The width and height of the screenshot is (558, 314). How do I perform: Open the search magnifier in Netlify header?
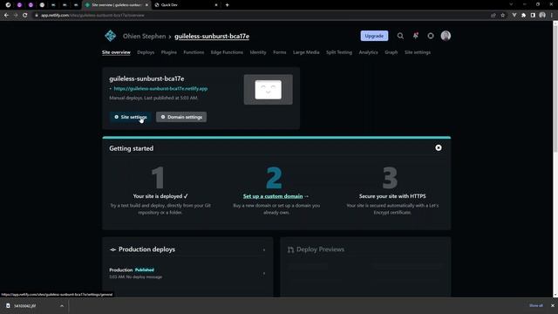pyautogui.click(x=400, y=36)
